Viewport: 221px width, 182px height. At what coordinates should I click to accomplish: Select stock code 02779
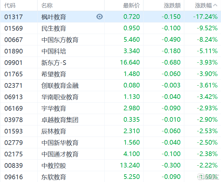point(14,143)
